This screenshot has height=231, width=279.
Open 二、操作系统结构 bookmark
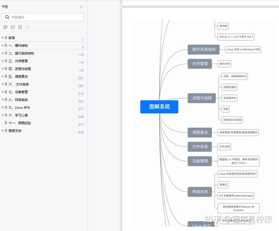[21, 53]
